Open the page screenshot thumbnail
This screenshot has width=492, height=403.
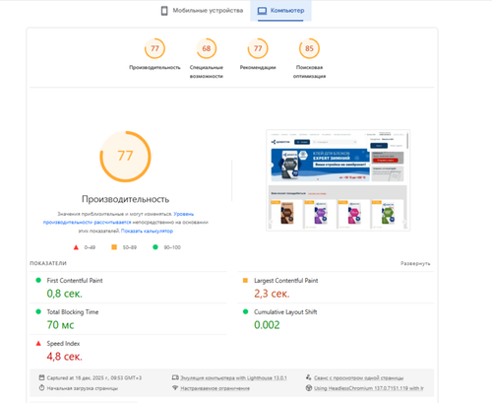click(x=338, y=180)
